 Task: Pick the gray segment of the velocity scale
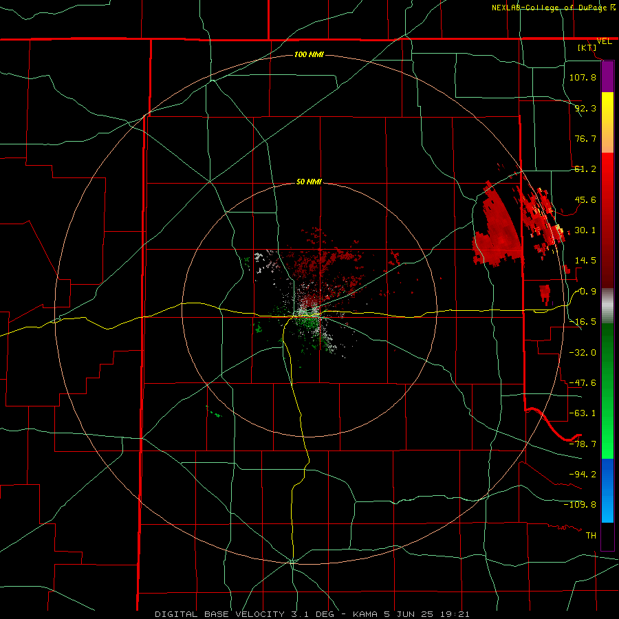(x=607, y=306)
